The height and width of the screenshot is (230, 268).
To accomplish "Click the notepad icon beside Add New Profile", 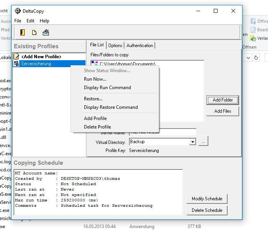I will click(x=16, y=56).
